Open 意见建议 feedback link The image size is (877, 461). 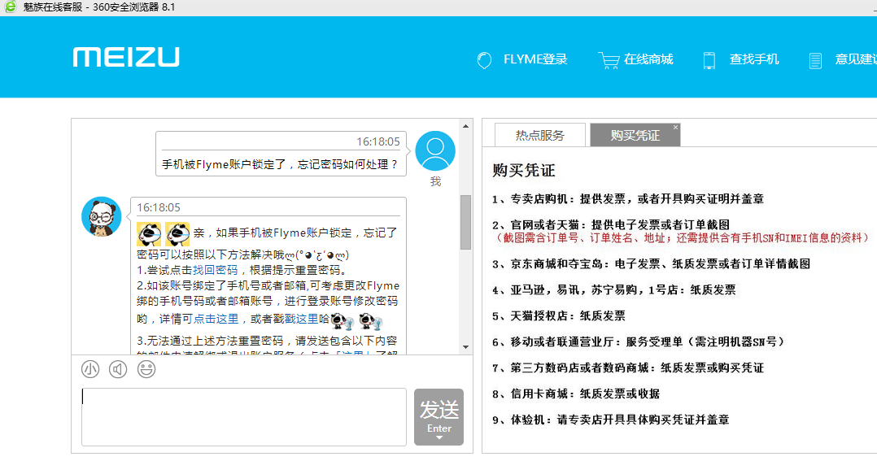pos(856,59)
